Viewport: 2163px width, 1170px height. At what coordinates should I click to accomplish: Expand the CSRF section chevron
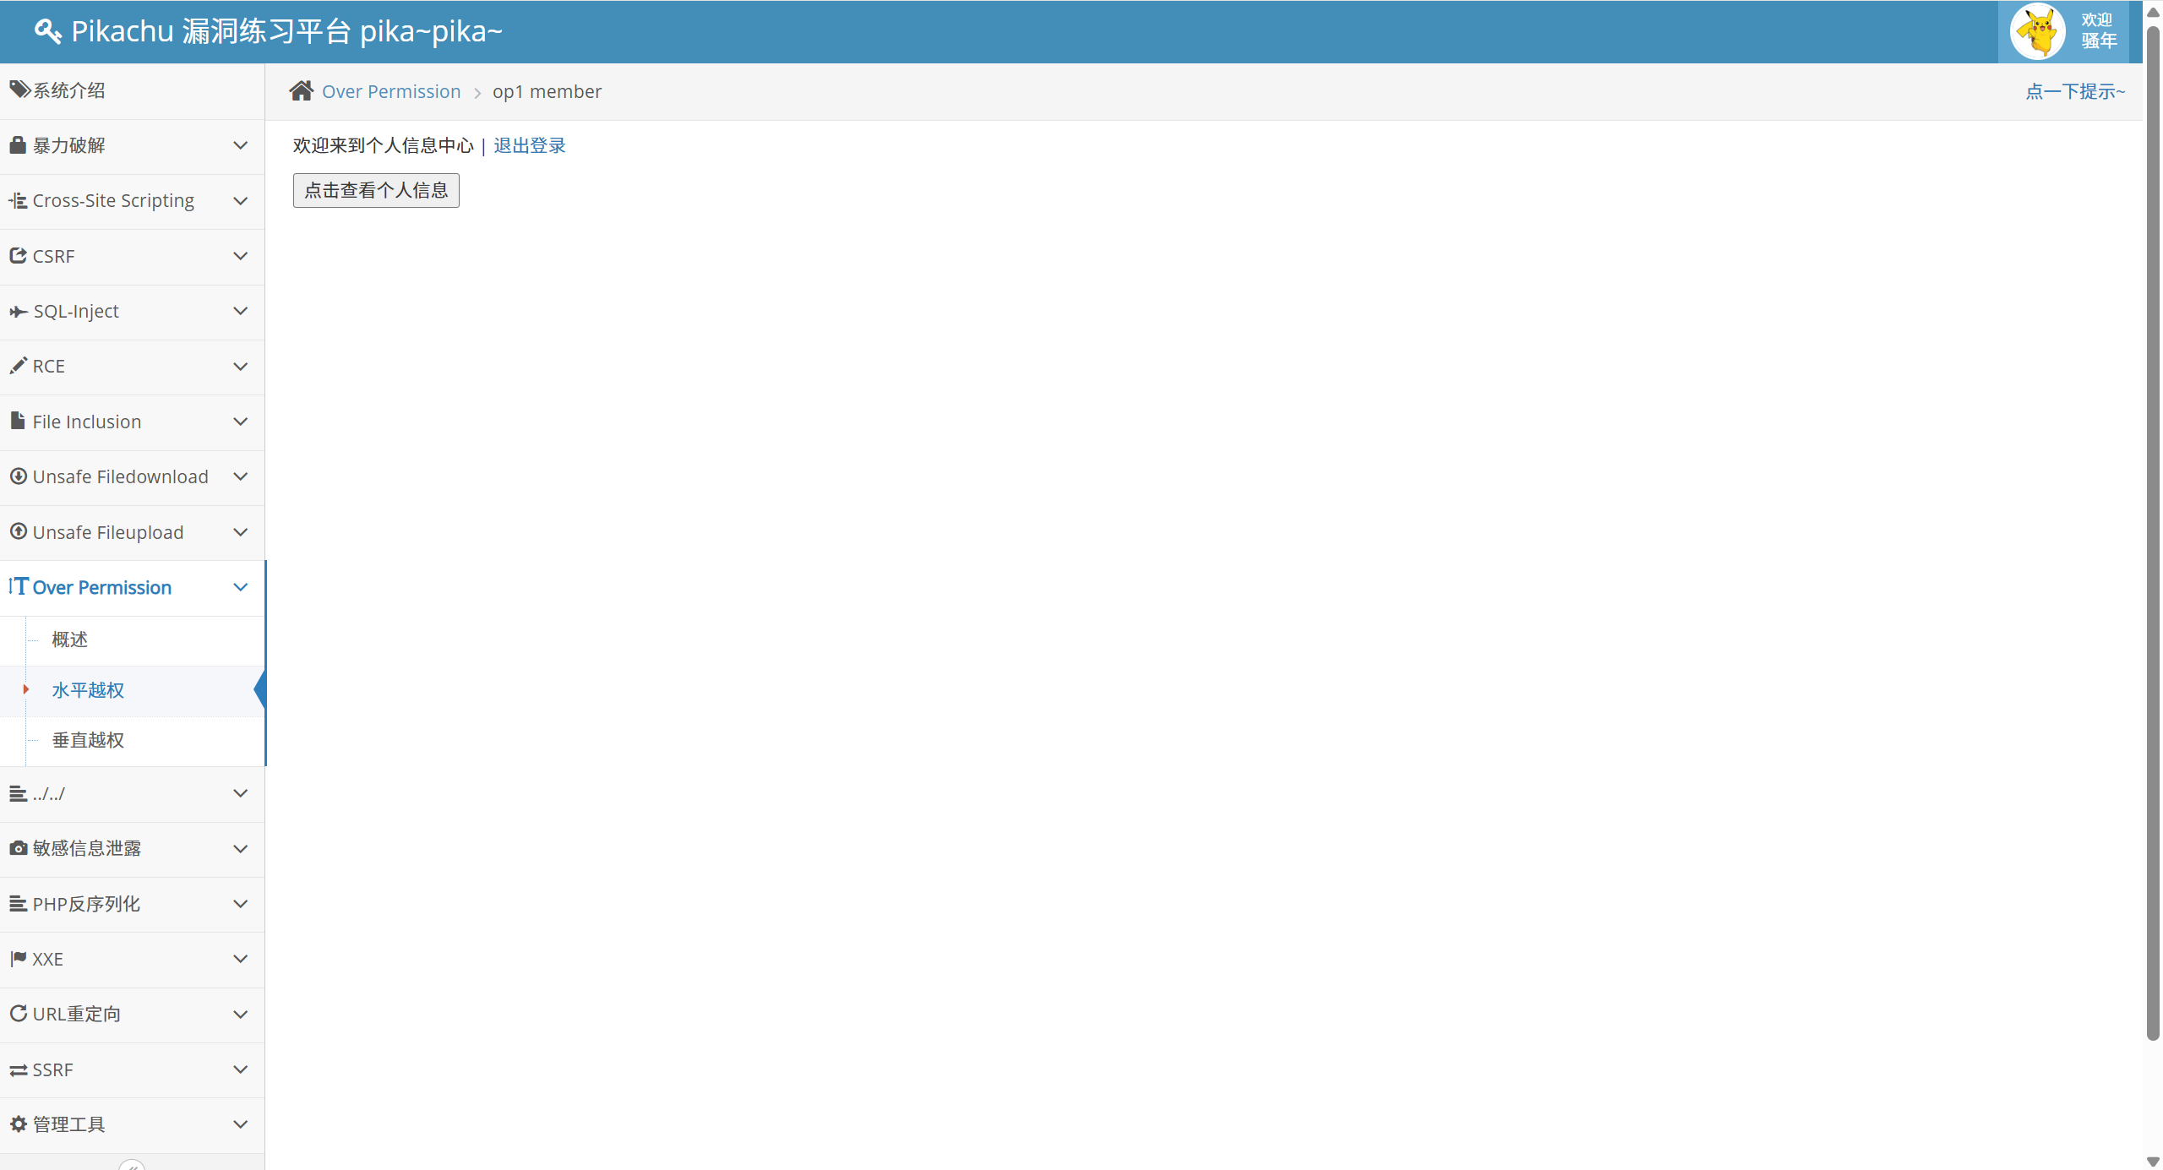click(240, 256)
